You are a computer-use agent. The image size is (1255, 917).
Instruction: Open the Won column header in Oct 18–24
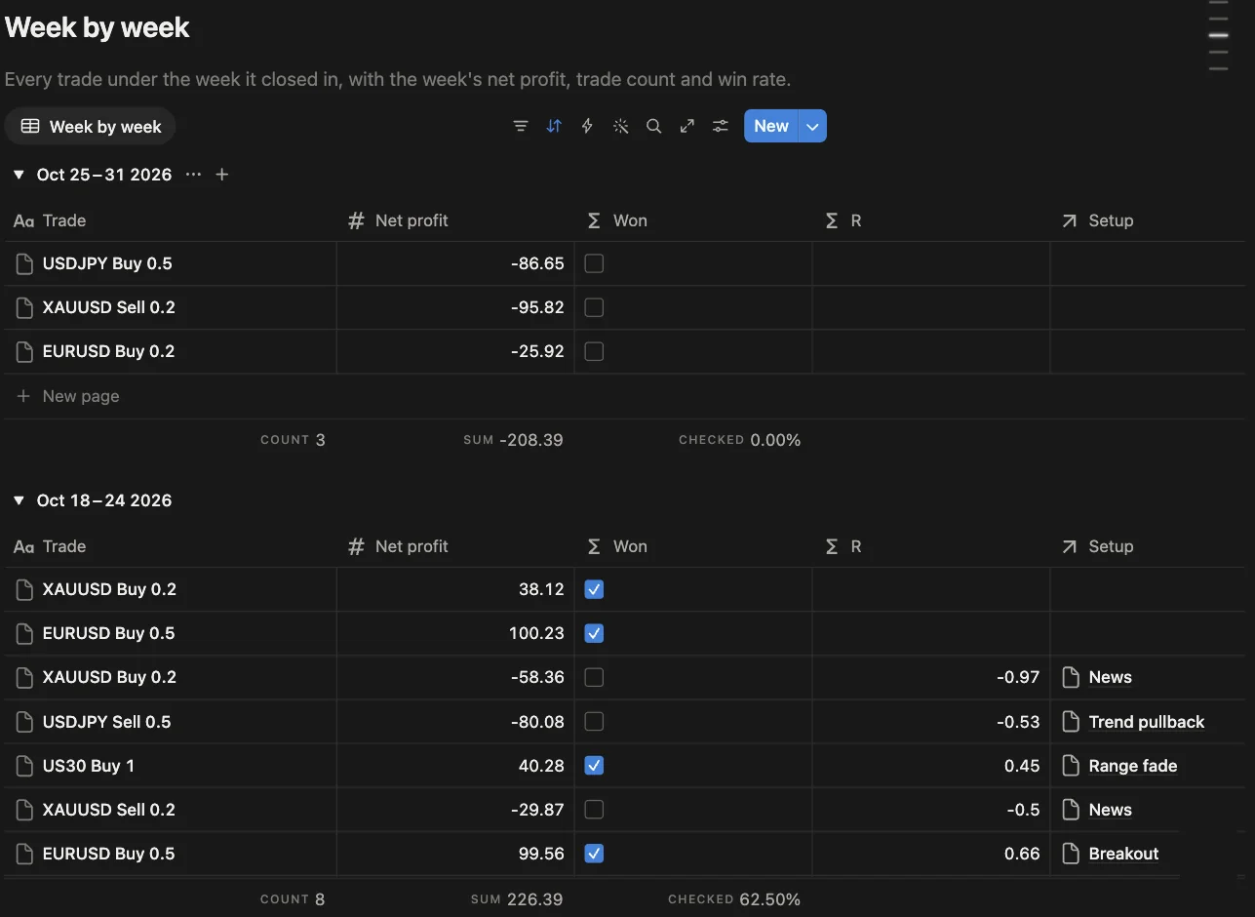[693, 546]
